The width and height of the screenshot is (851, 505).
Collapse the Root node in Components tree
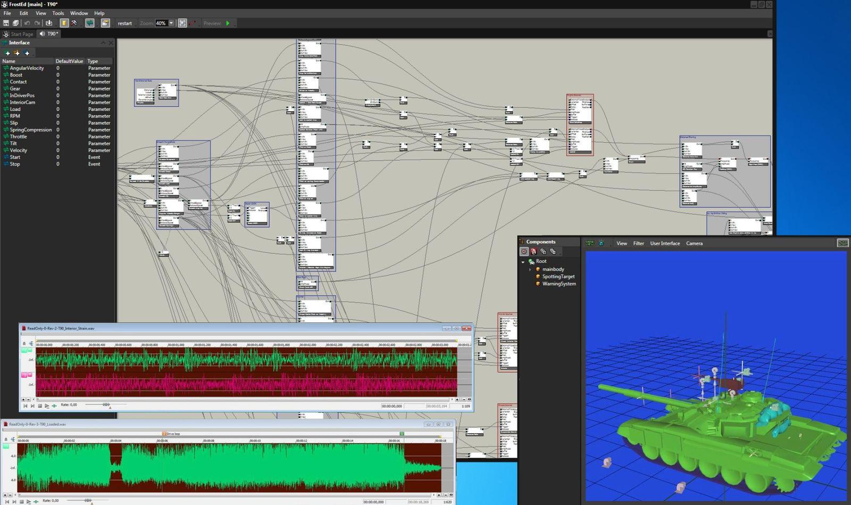pyautogui.click(x=523, y=262)
